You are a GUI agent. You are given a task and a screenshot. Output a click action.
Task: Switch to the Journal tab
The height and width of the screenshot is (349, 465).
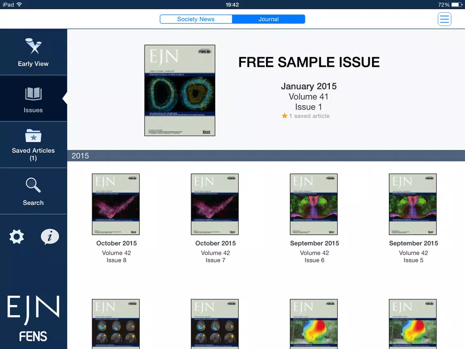(x=269, y=19)
